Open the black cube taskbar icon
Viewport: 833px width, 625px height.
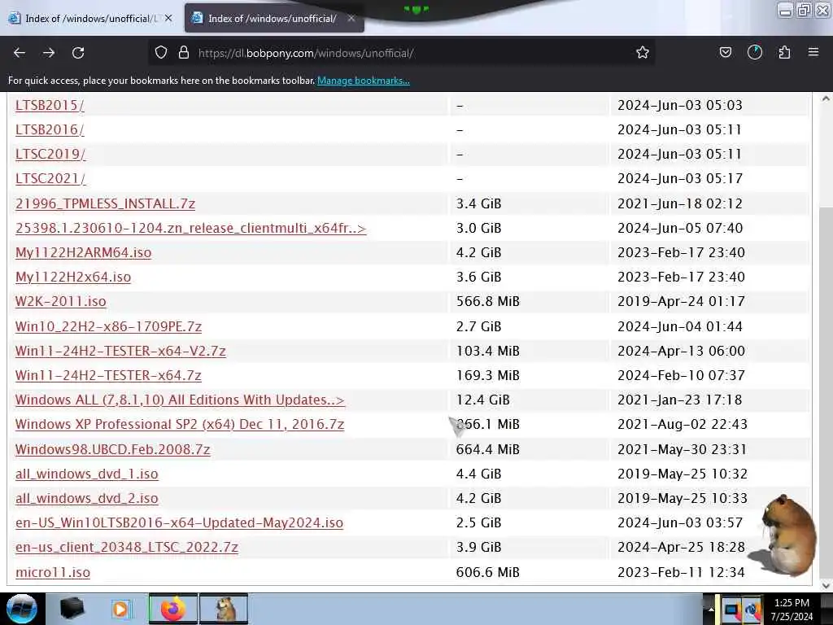click(72, 609)
